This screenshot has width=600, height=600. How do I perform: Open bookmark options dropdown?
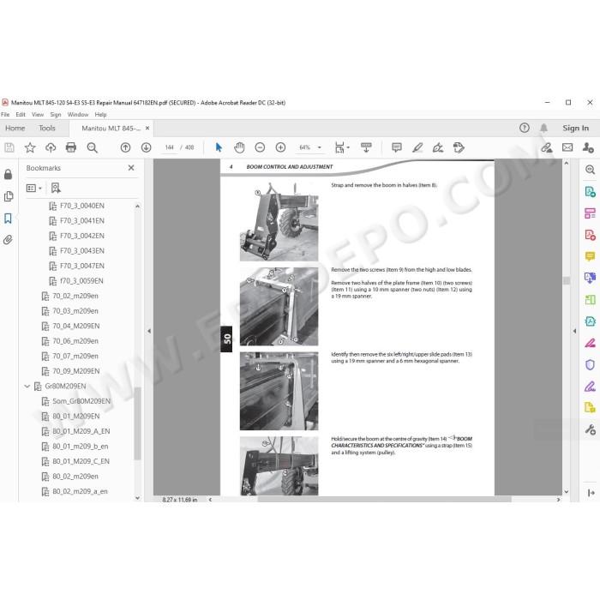[x=33, y=189]
